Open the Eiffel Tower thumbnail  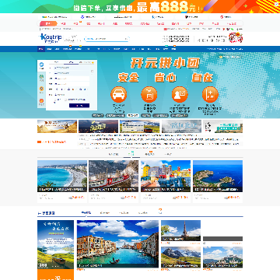180,231
